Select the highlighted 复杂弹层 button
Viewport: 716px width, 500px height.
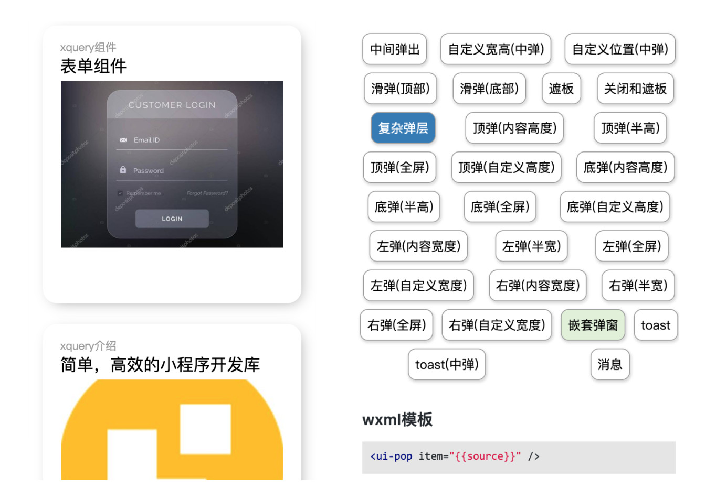tap(403, 128)
